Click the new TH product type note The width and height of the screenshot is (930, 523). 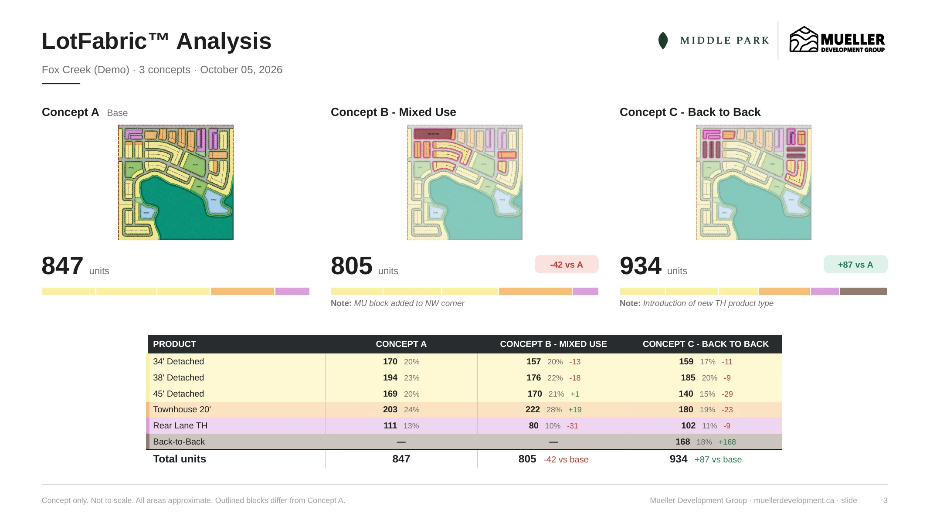coord(696,303)
